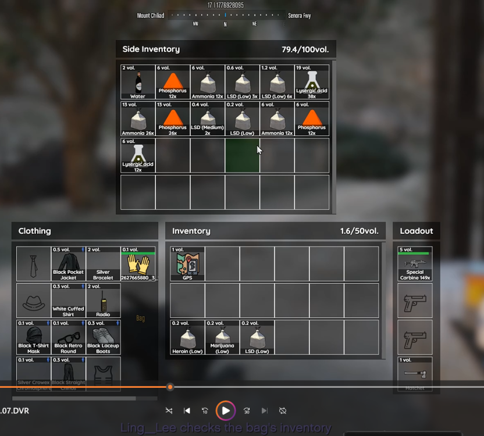Click the empty tie clothing slot
The width and height of the screenshot is (484, 436).
click(33, 263)
